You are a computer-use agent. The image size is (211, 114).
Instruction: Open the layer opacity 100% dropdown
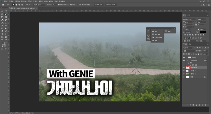tap(208, 51)
